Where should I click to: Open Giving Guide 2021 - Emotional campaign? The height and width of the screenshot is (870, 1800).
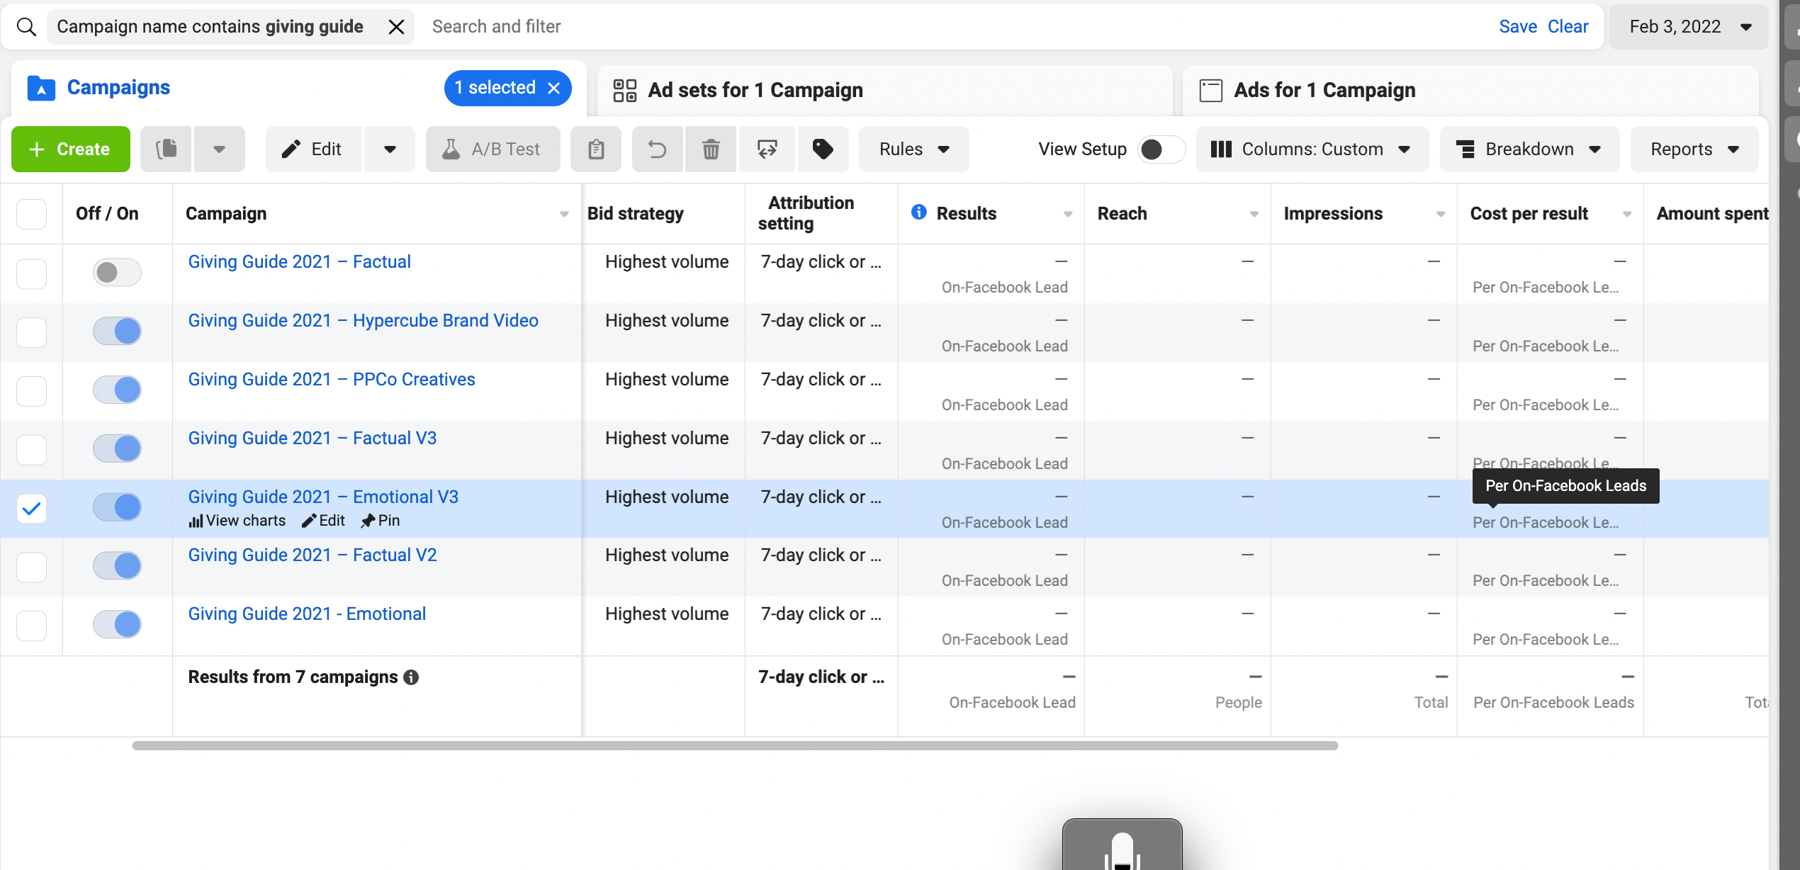pyautogui.click(x=307, y=614)
